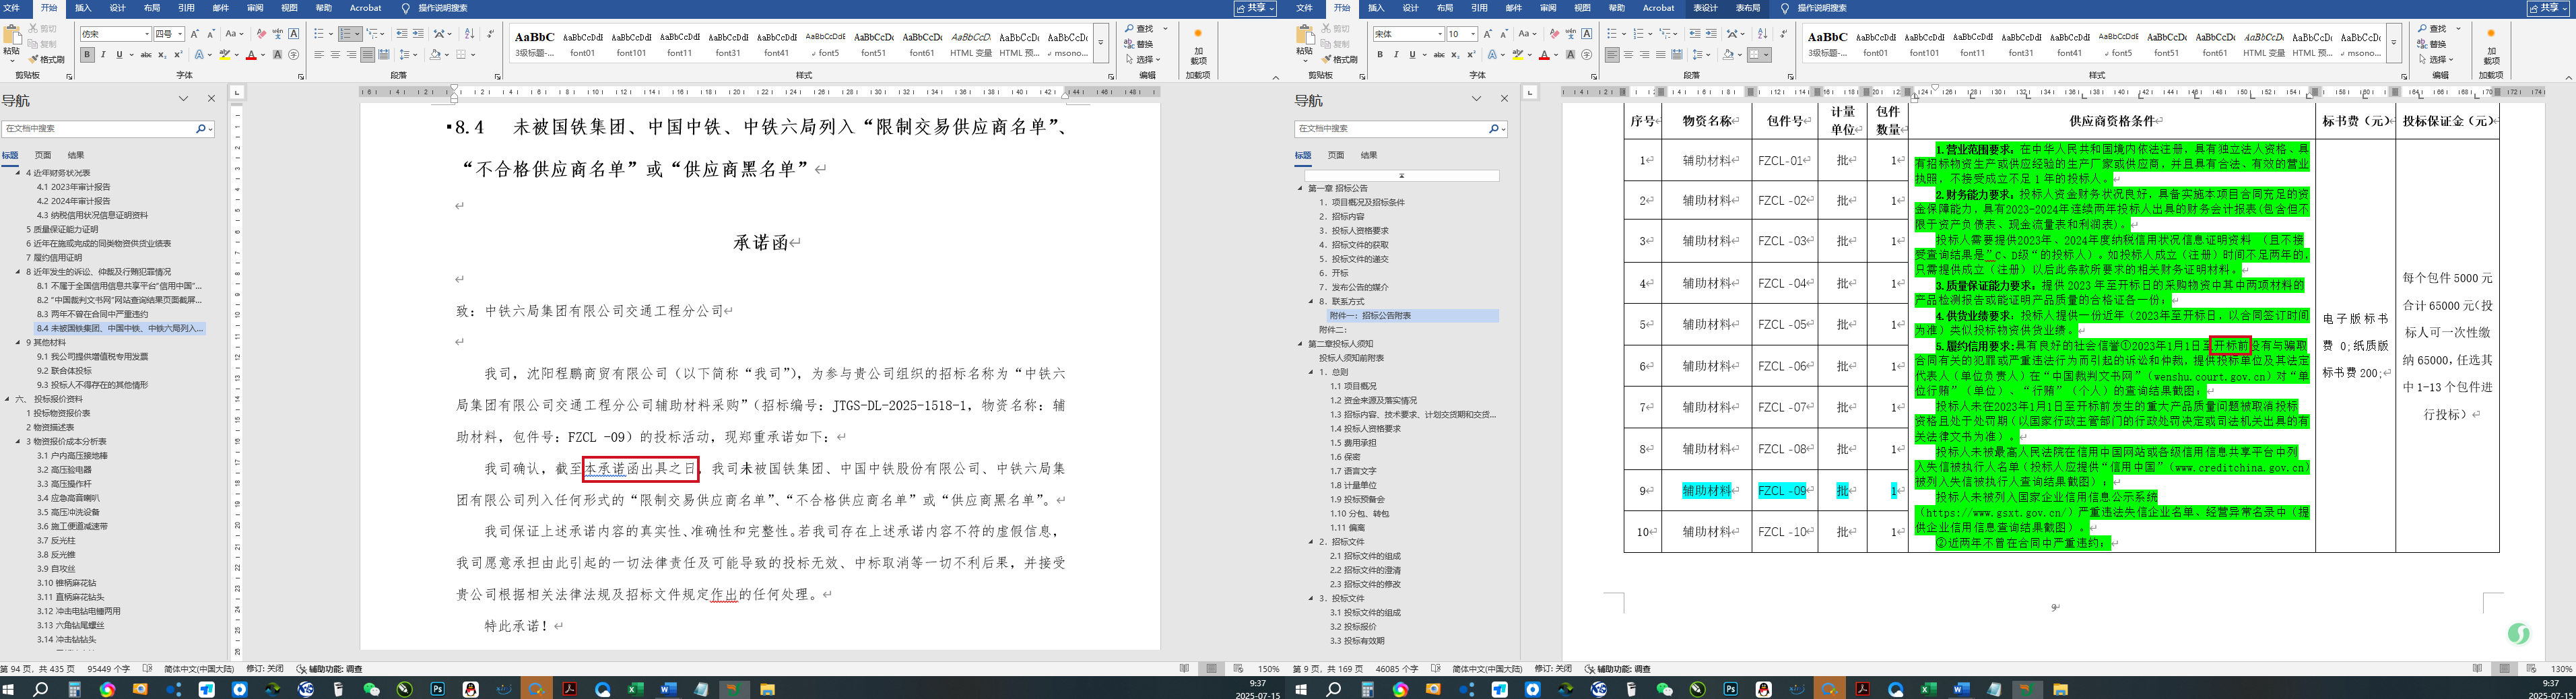
Task: Switch to the 页面 tab in left navigation
Action: tap(43, 155)
